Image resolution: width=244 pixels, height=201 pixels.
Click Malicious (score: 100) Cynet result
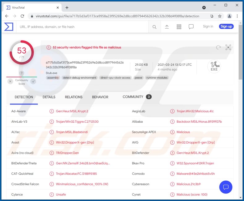[x=192, y=195]
